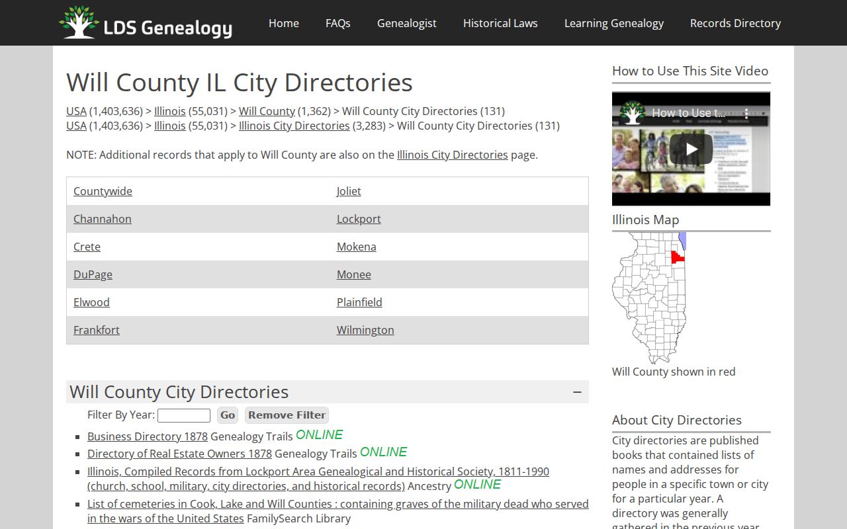Open the Records Directory menu item
This screenshot has height=529, width=847.
(x=735, y=23)
